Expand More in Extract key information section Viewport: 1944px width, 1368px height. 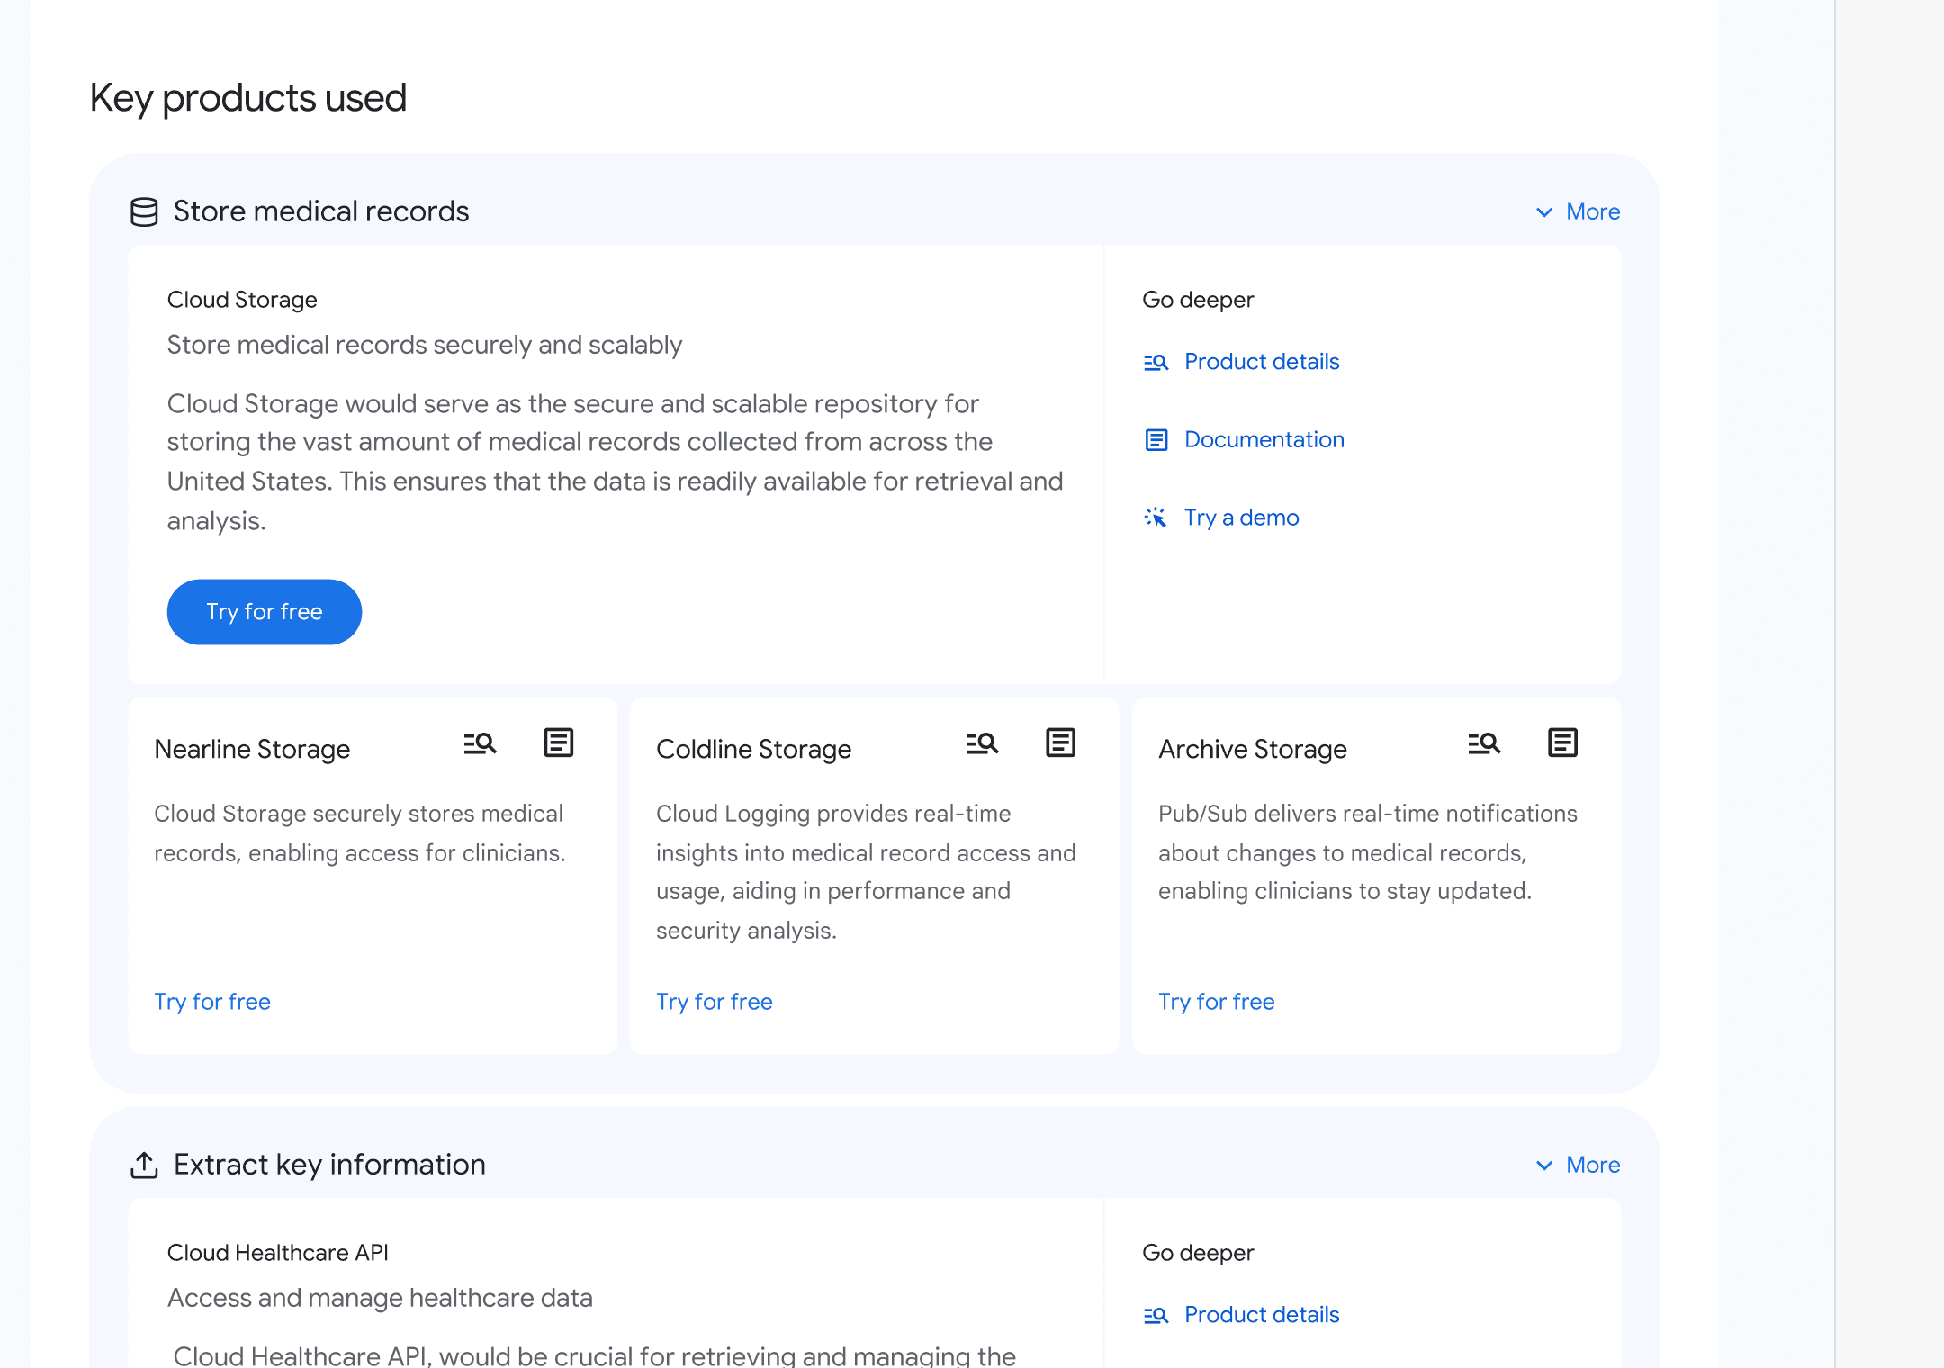[1592, 1165]
